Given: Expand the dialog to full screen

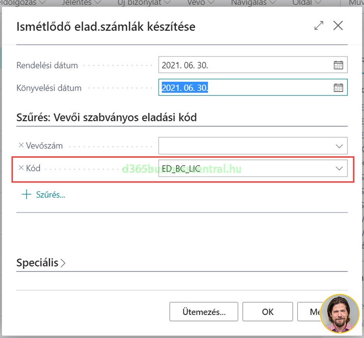Looking at the screenshot, I should coord(319,26).
